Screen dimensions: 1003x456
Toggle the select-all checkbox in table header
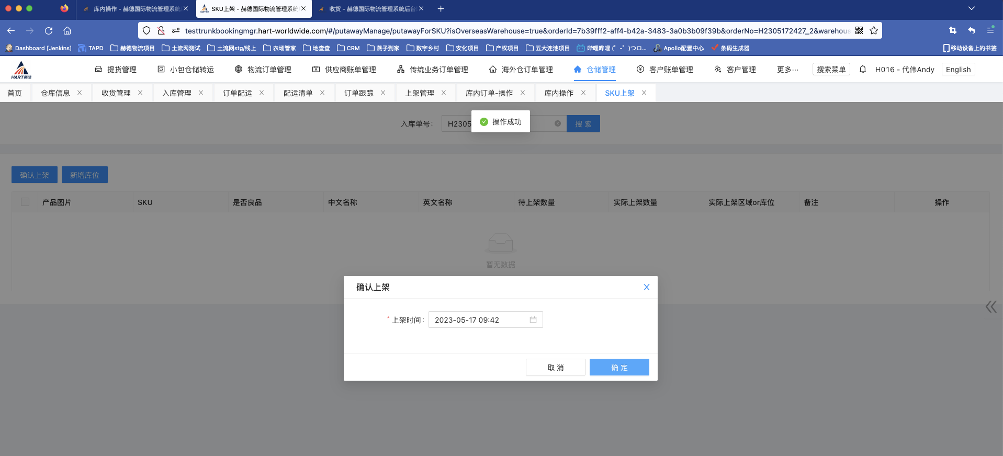(25, 202)
